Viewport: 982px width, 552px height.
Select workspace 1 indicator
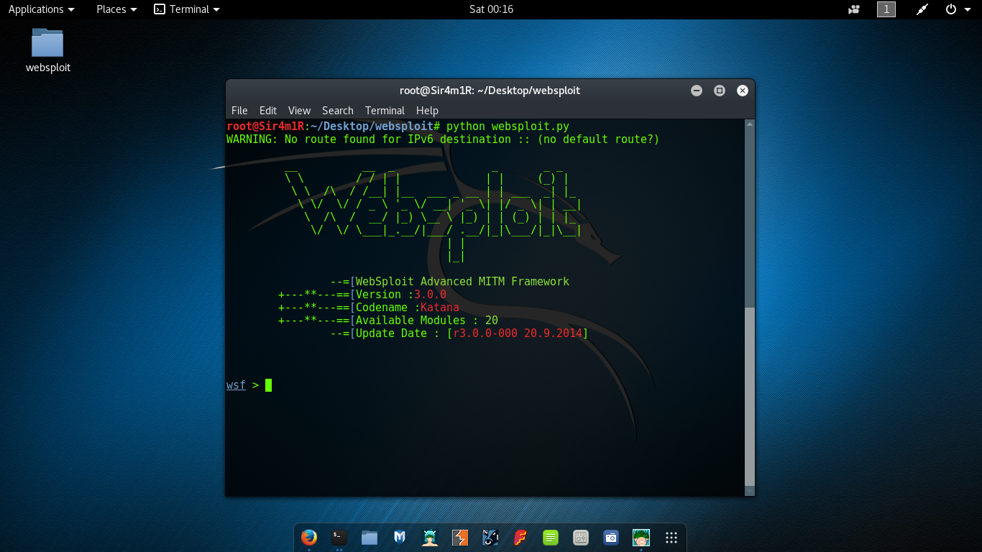point(886,9)
